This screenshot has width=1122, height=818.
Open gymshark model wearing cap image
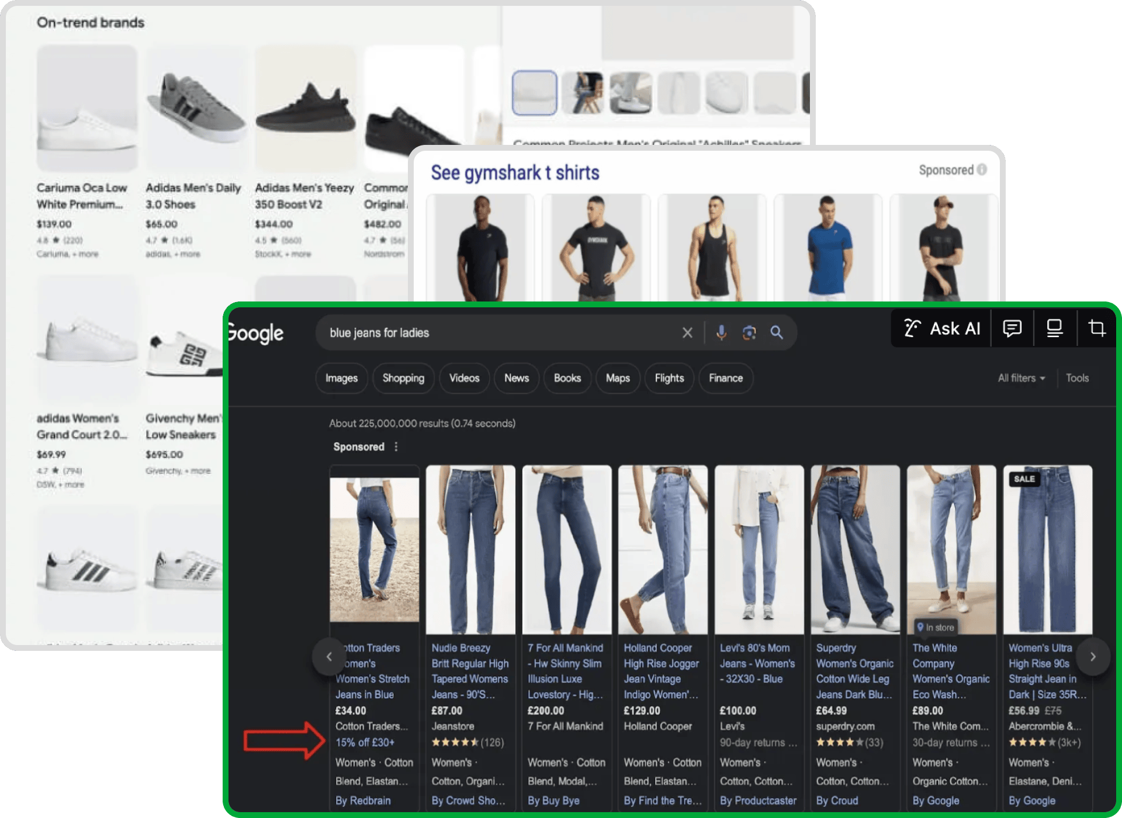tap(943, 248)
